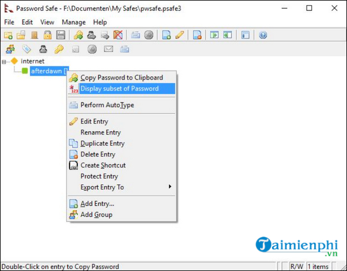Click the Copy Notes toolbar icon
The image size is (347, 271).
[105, 35]
